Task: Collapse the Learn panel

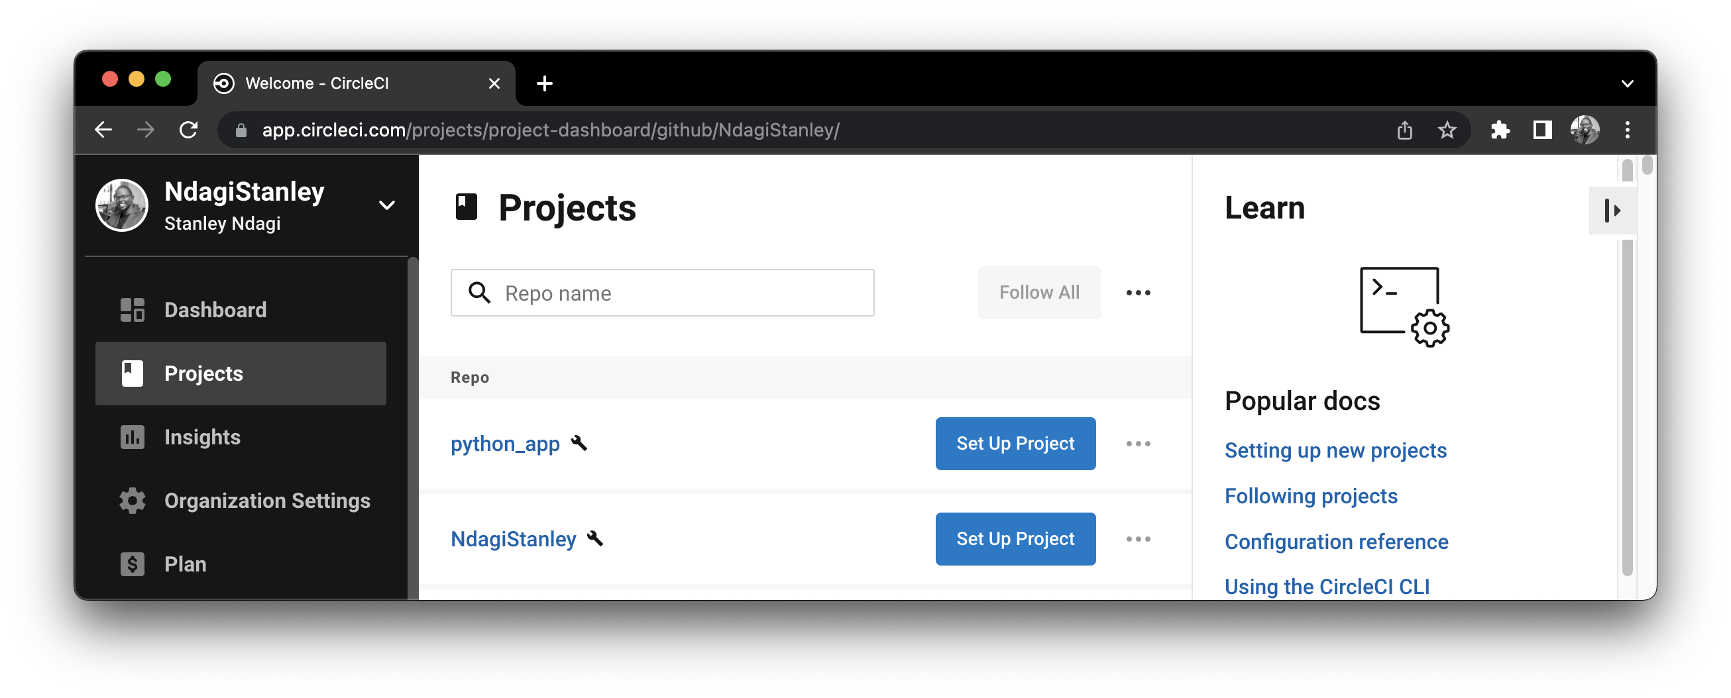Action: [1612, 211]
